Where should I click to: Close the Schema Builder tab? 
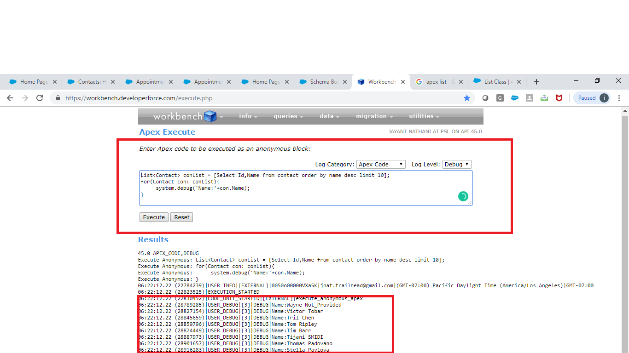(345, 82)
